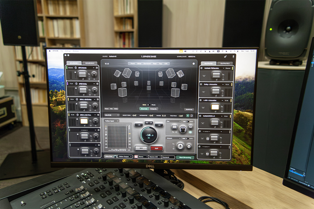Flip the Talkback Main/Auto switch
The image size is (314, 209).
click(187, 138)
